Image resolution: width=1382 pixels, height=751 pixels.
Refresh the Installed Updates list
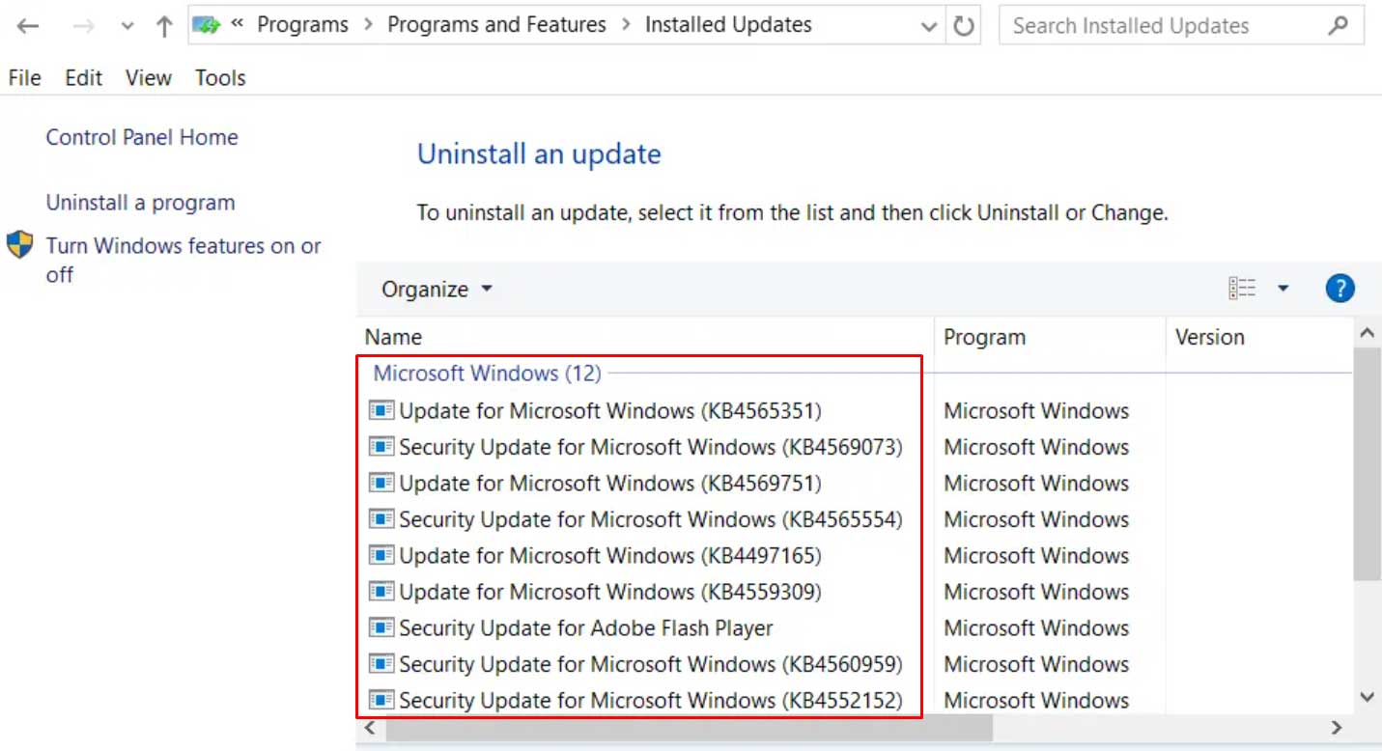point(964,26)
